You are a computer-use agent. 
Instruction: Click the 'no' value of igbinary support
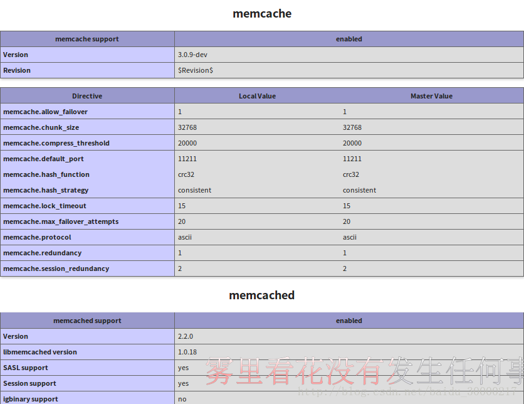(x=182, y=399)
